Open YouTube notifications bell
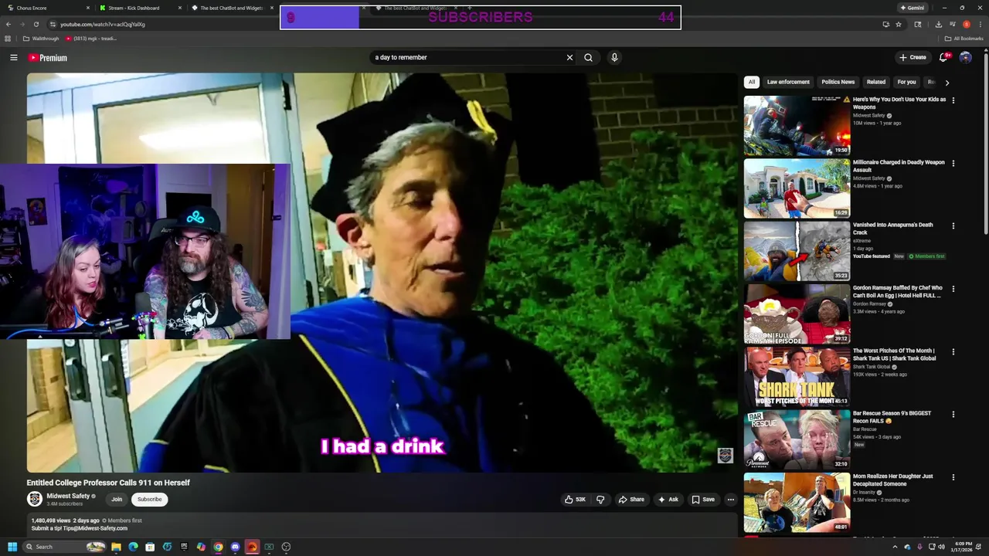The height and width of the screenshot is (556, 989). (943, 57)
